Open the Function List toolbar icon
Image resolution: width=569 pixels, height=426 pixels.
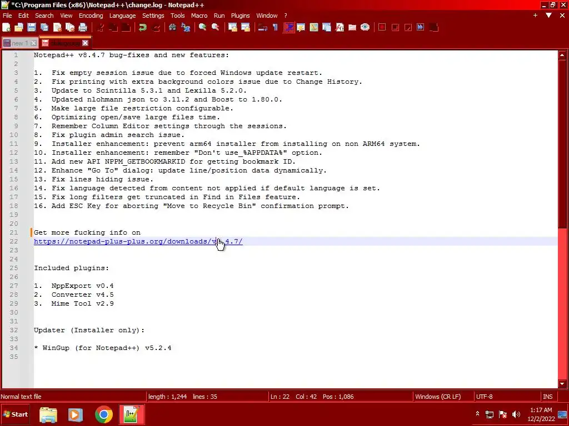(340, 27)
